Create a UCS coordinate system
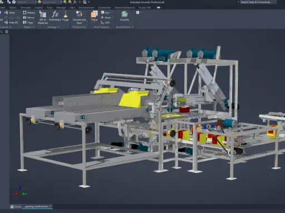Screen dimensions: 285x213 coord(105,23)
